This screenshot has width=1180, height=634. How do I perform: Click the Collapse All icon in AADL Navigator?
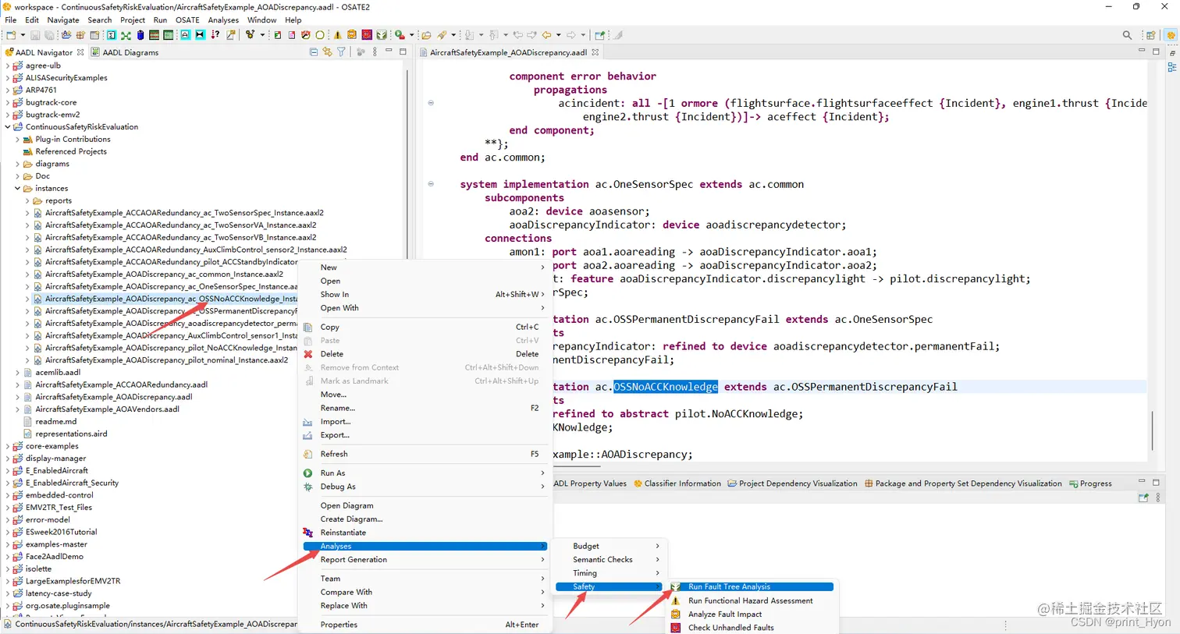coord(314,52)
